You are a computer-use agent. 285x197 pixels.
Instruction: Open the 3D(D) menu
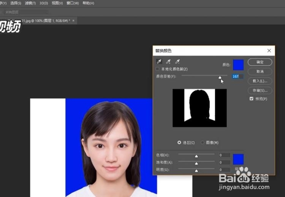tap(44, 3)
